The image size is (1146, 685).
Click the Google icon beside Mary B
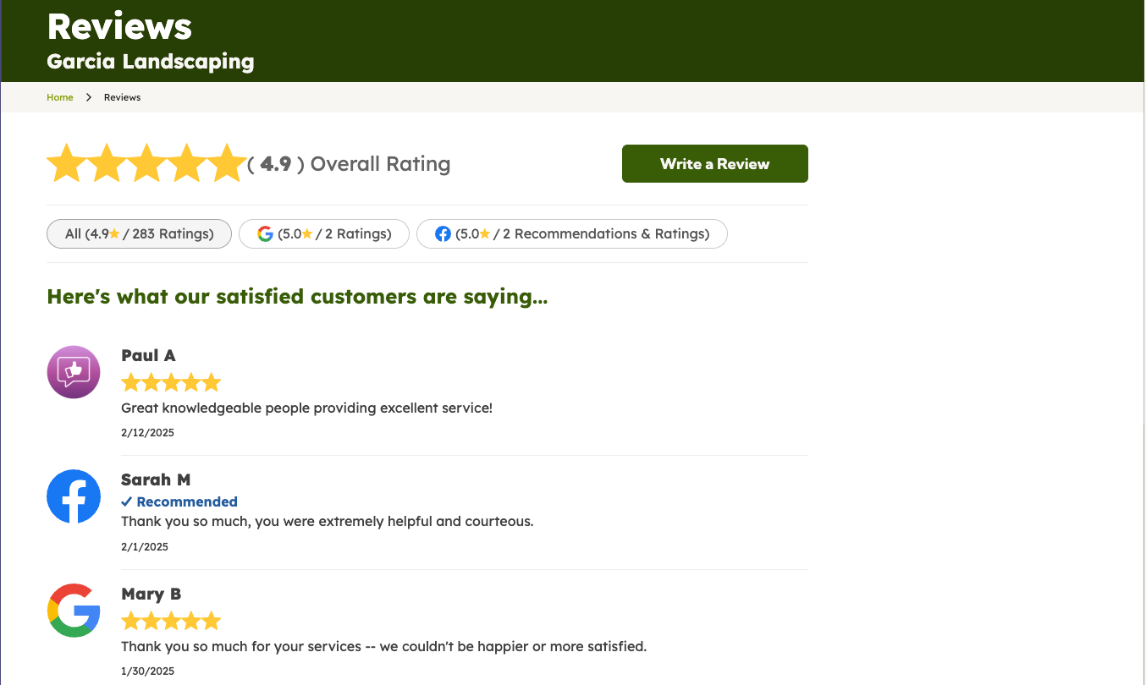(x=74, y=611)
